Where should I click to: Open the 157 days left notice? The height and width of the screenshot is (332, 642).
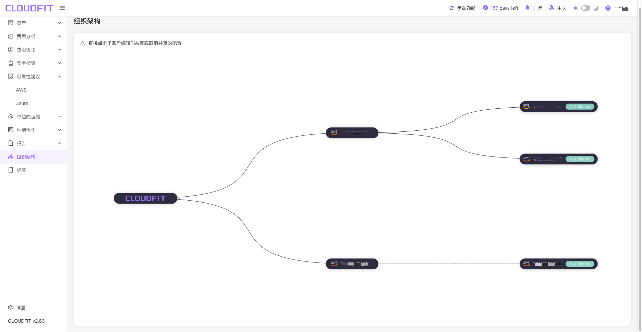(505, 8)
